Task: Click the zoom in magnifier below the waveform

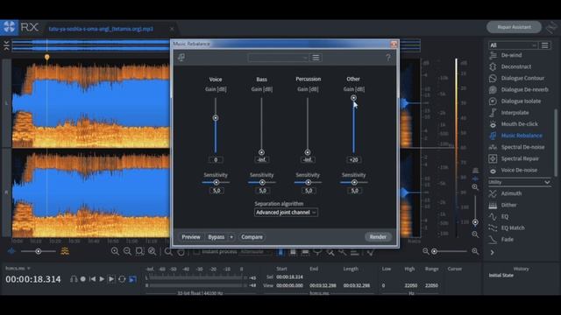Action: coord(115,251)
